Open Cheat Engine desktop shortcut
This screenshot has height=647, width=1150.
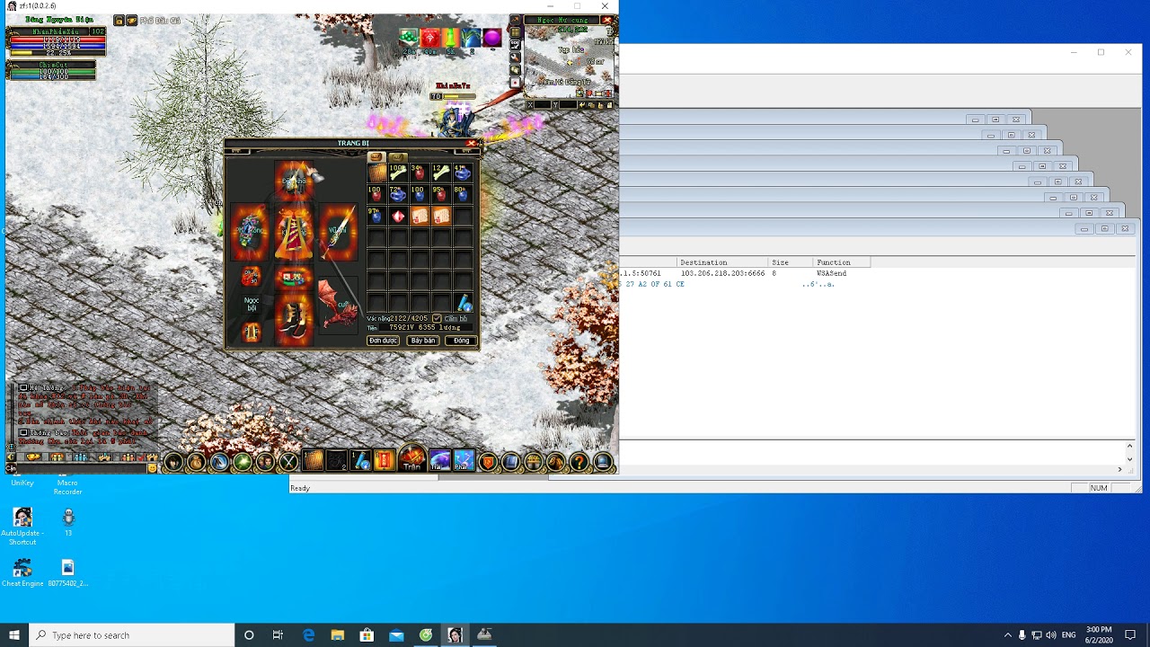point(22,572)
